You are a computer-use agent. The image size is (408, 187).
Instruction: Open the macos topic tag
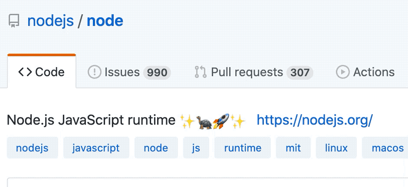click(387, 148)
